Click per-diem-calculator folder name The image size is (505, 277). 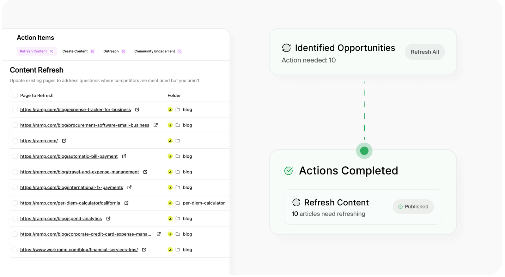point(204,203)
